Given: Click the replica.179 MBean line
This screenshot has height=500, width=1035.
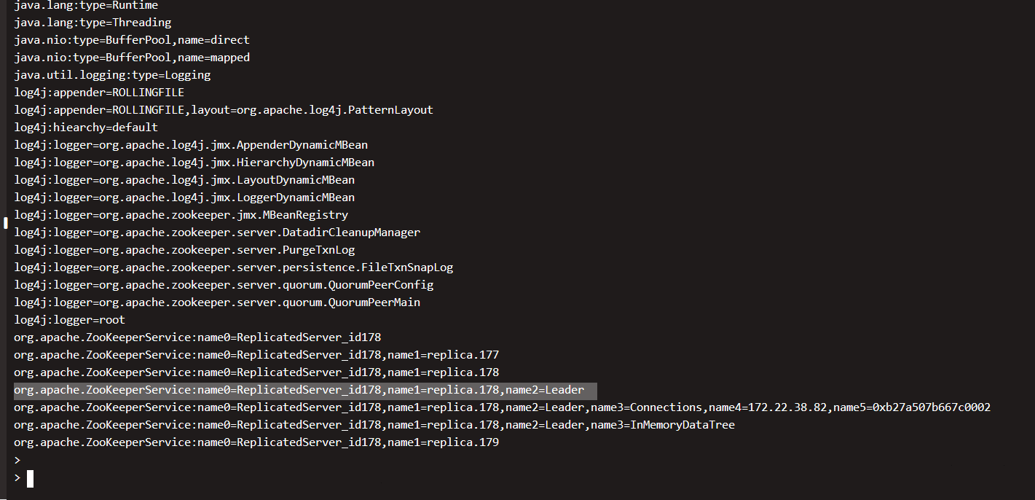Looking at the screenshot, I should [x=256, y=442].
